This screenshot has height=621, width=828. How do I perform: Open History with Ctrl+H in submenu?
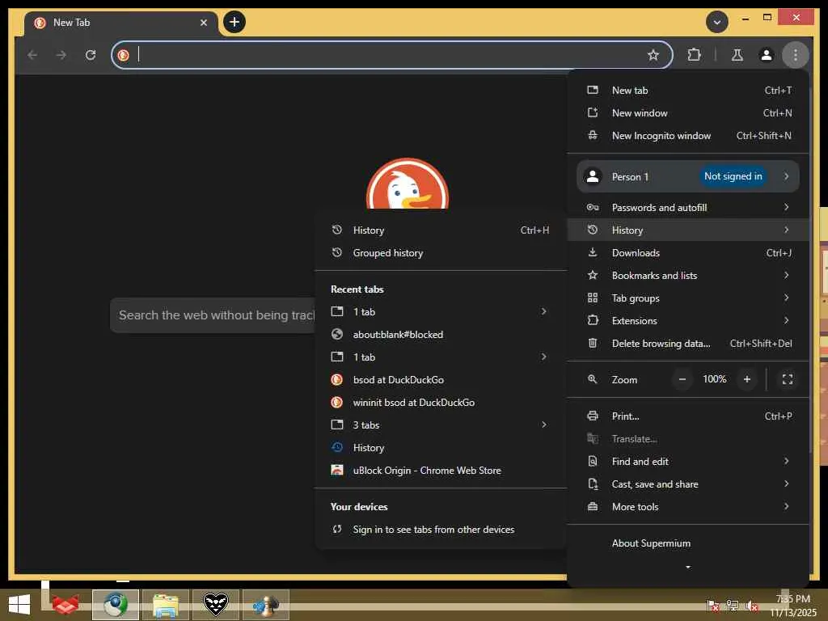(441, 230)
